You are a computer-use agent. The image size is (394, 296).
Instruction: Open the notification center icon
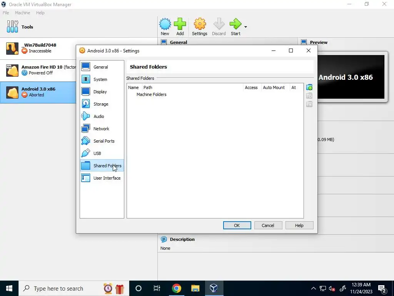[382, 288]
